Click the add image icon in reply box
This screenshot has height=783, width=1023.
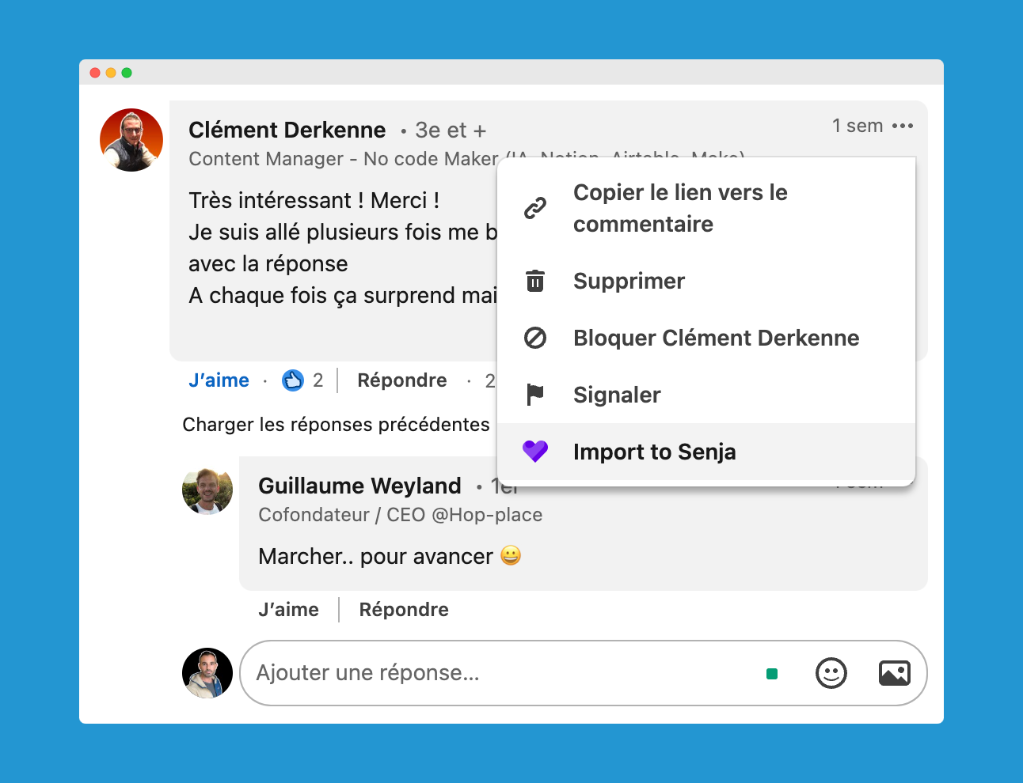pyautogui.click(x=895, y=673)
